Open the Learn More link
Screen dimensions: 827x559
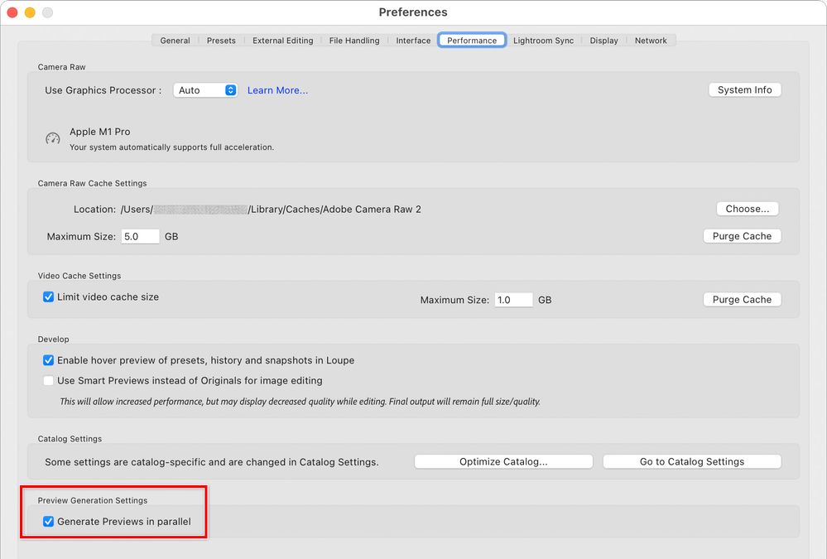point(277,90)
